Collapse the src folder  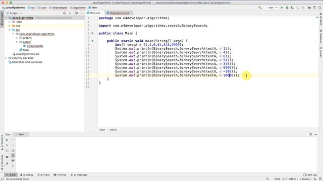point(9,30)
